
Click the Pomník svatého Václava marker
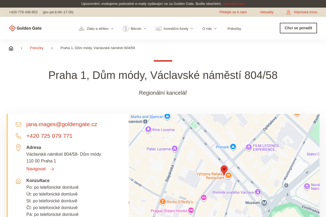258,192
